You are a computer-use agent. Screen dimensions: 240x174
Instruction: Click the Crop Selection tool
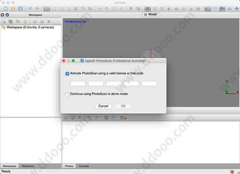[138, 9]
